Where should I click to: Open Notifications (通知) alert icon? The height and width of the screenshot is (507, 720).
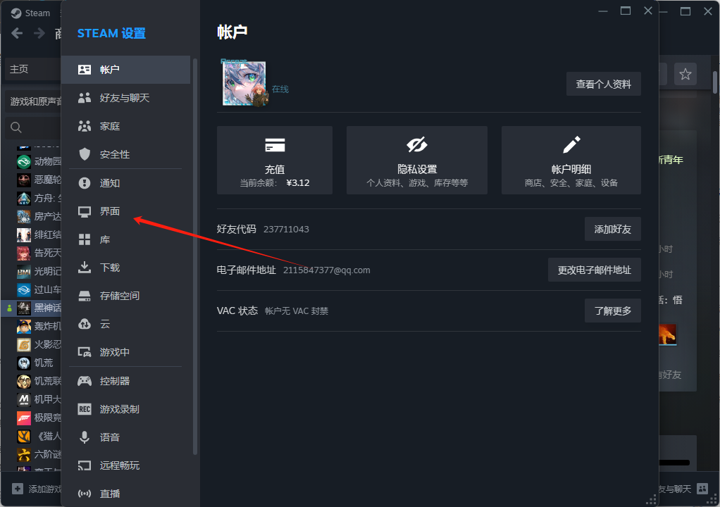click(85, 183)
